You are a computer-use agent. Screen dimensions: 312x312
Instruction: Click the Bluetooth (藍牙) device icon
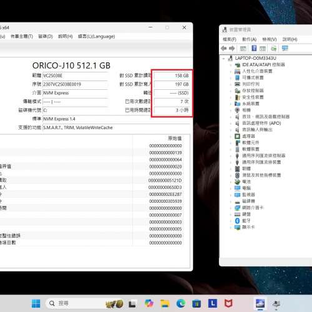[x=237, y=221]
